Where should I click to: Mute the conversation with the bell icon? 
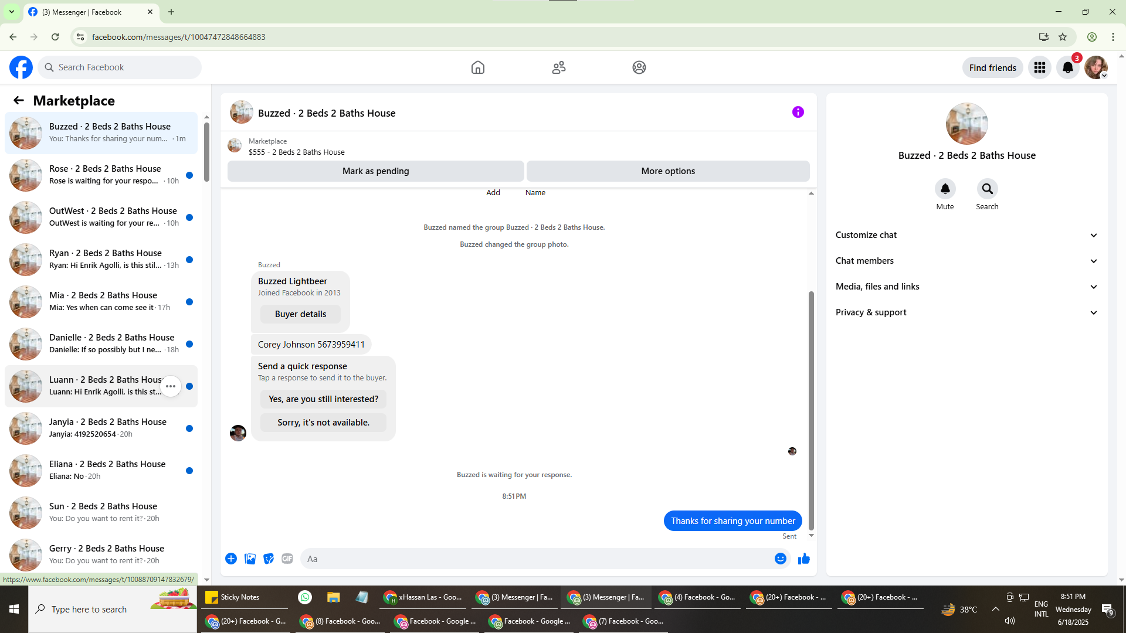tap(945, 189)
